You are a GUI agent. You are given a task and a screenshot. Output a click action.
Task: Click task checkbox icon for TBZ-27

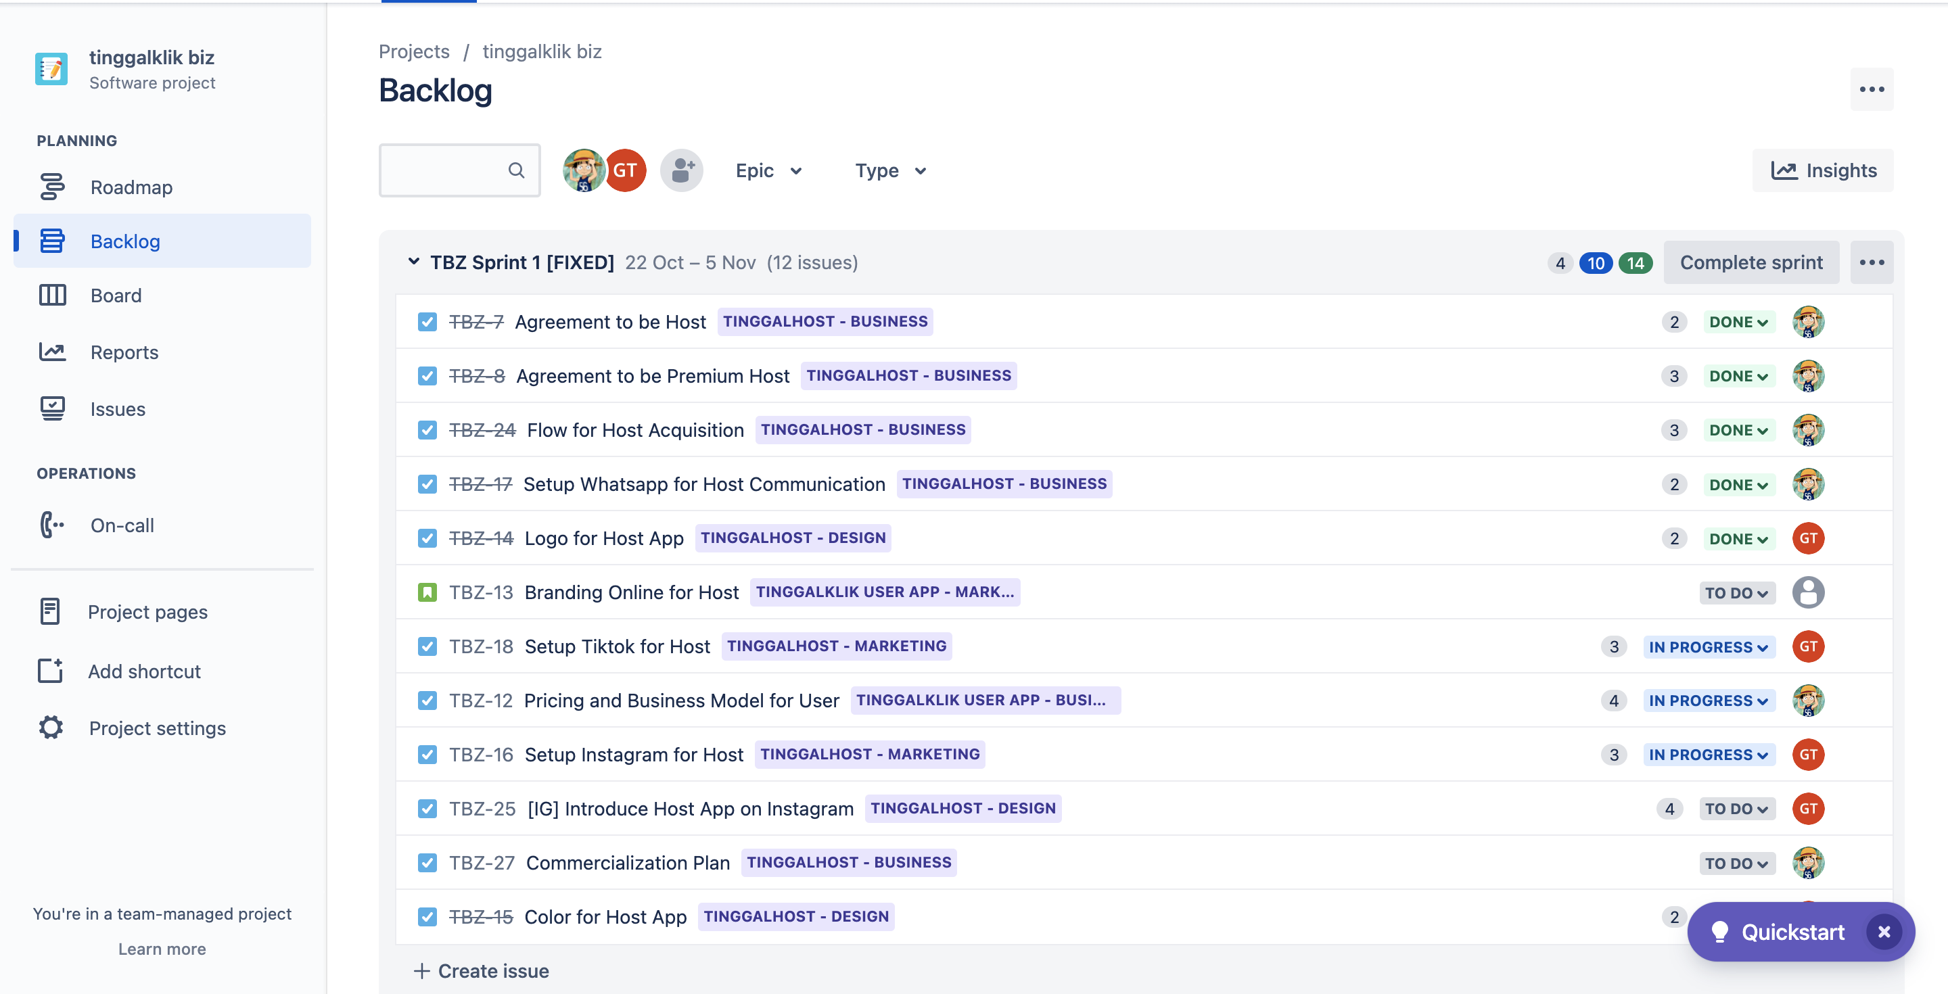427,862
